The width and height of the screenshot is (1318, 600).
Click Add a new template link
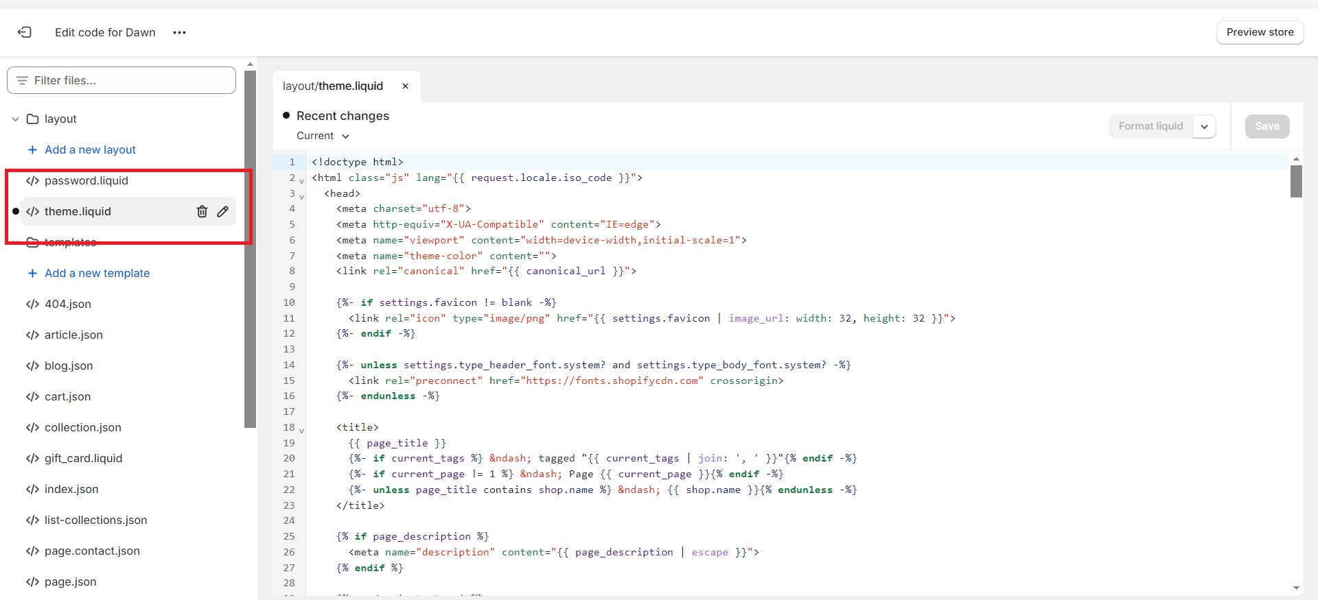coord(97,273)
